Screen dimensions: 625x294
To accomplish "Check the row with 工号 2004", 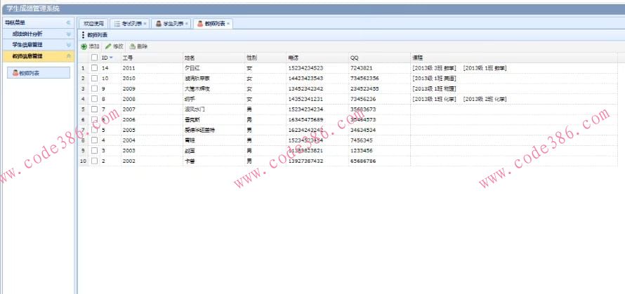I will point(95,140).
